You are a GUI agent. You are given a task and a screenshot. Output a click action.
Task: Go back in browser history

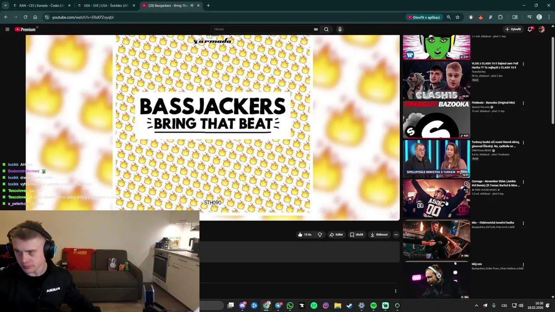(x=6, y=17)
